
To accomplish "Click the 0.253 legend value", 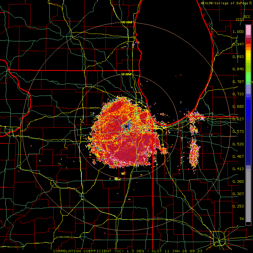I will 238,206.
